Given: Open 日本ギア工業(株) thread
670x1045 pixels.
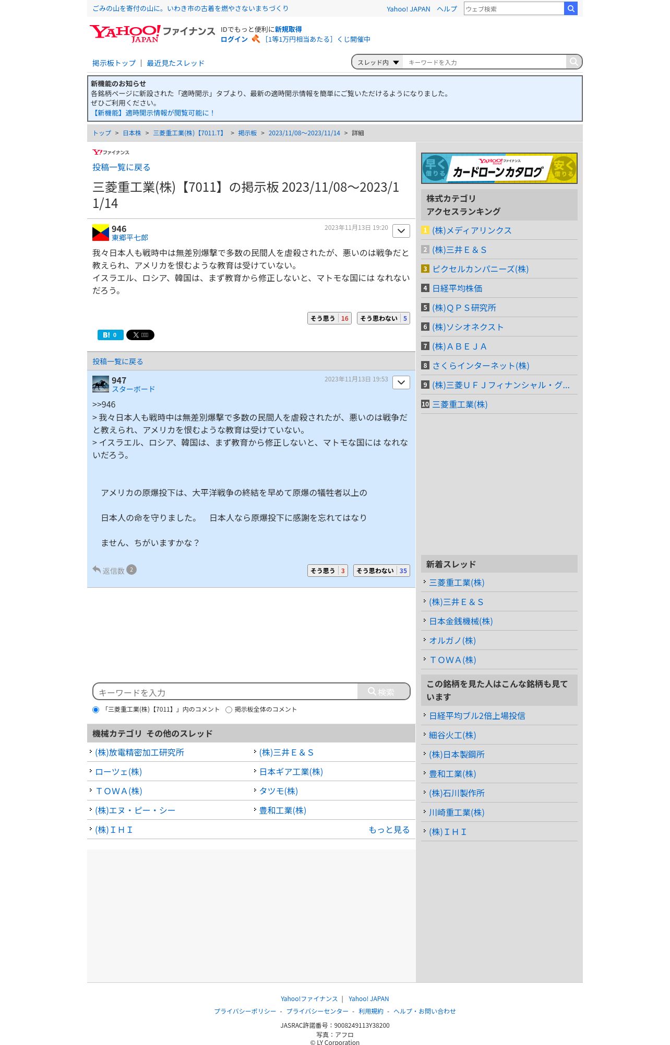Looking at the screenshot, I should coord(291,772).
